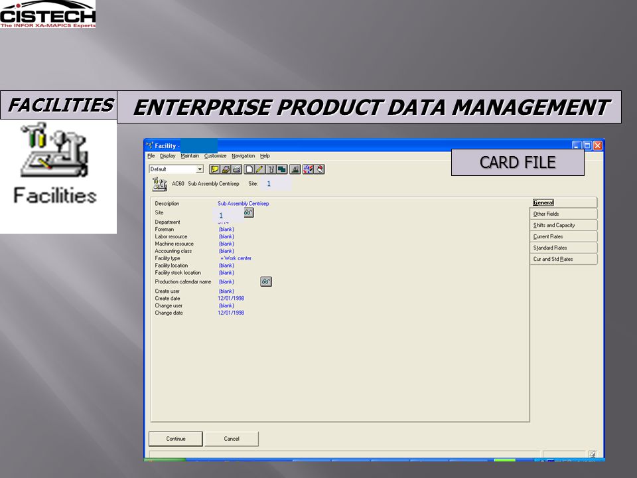Image resolution: width=637 pixels, height=478 pixels.
Task: Click the Production calendar name (blank) value
Action: 226,281
